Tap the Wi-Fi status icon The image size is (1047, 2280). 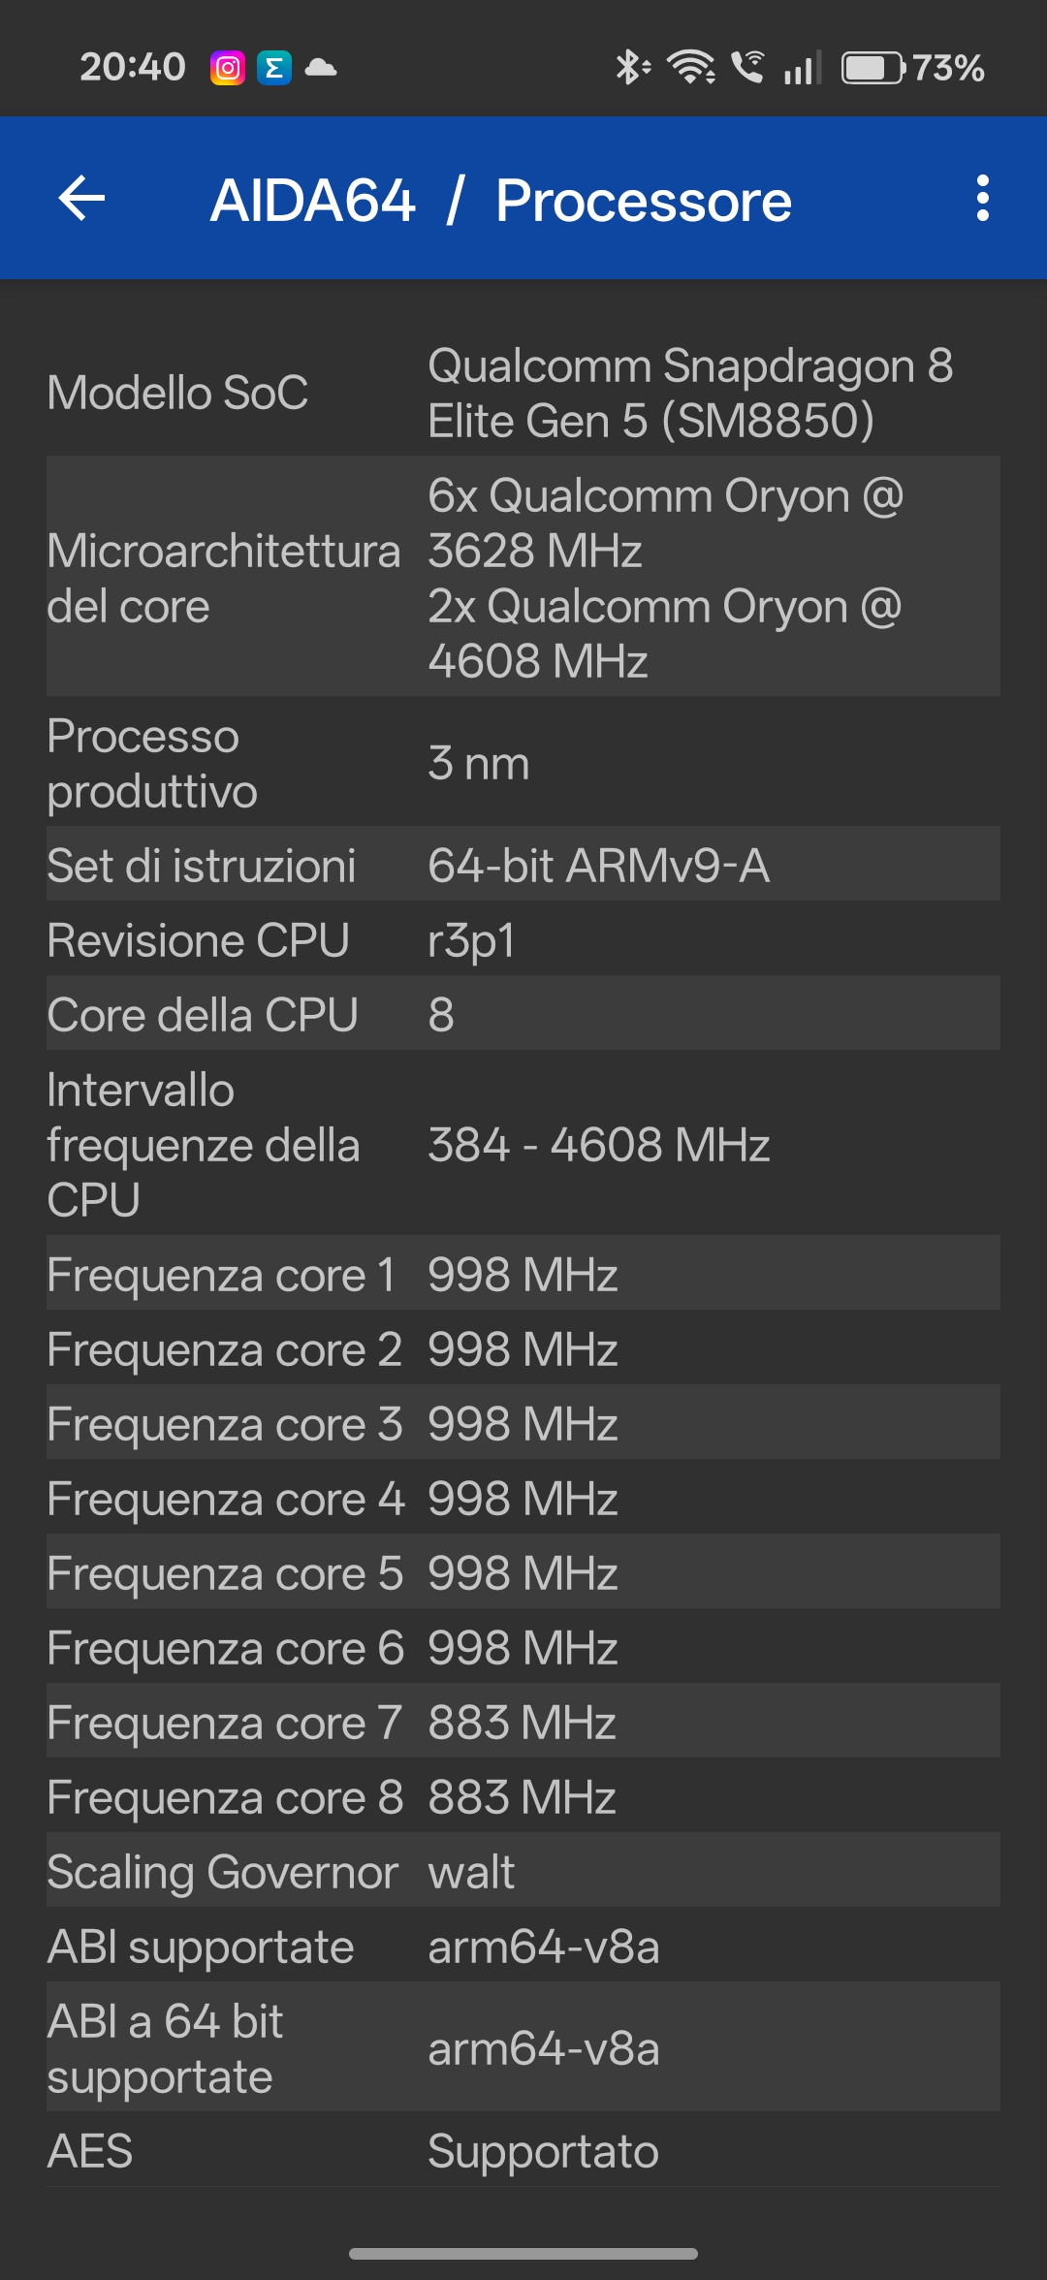tap(692, 68)
